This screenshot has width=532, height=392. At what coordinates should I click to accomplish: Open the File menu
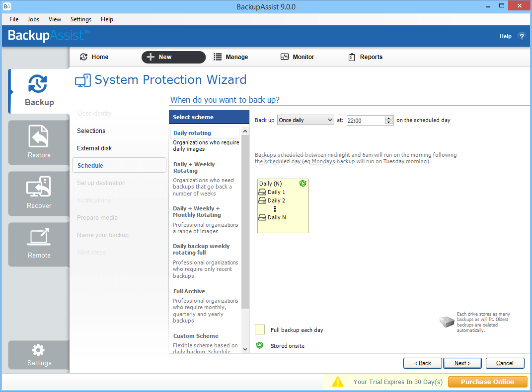[x=14, y=19]
